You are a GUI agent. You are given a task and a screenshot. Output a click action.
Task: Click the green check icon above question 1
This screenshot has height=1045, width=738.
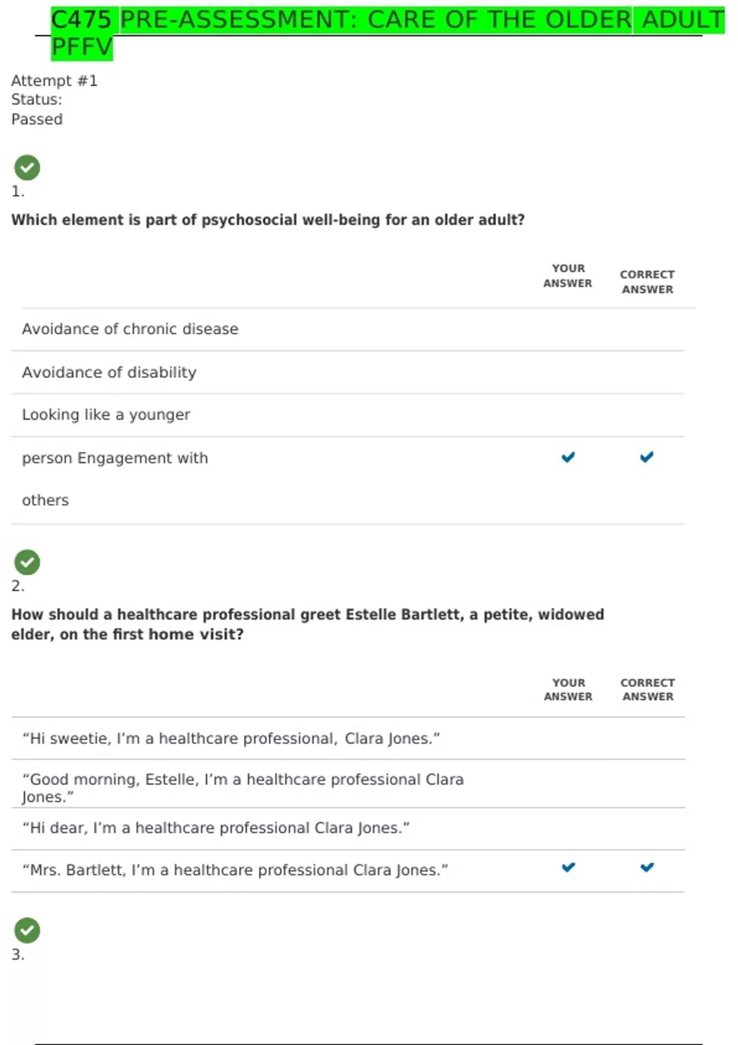[x=27, y=167]
